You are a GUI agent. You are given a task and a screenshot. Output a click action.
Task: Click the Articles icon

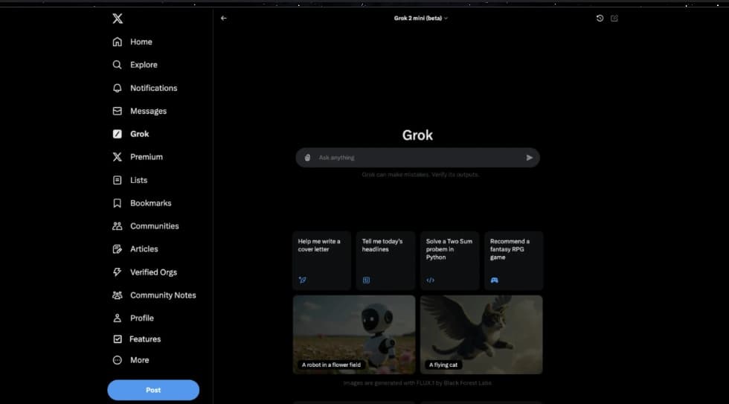tap(118, 249)
